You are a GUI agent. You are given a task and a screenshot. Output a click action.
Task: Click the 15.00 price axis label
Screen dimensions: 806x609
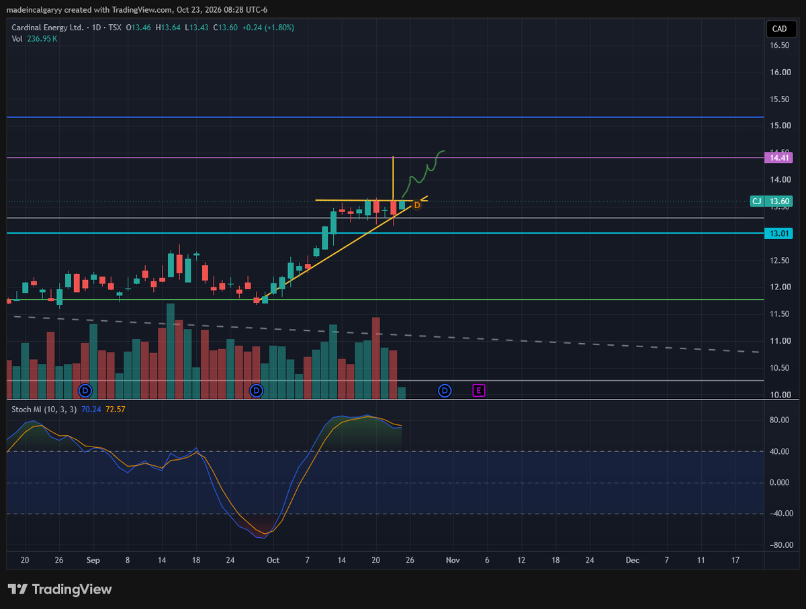[x=779, y=126]
